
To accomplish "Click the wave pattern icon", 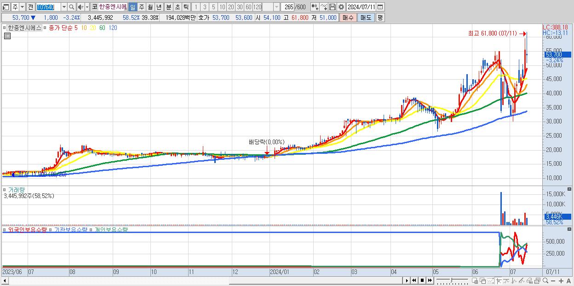I will (514, 281).
